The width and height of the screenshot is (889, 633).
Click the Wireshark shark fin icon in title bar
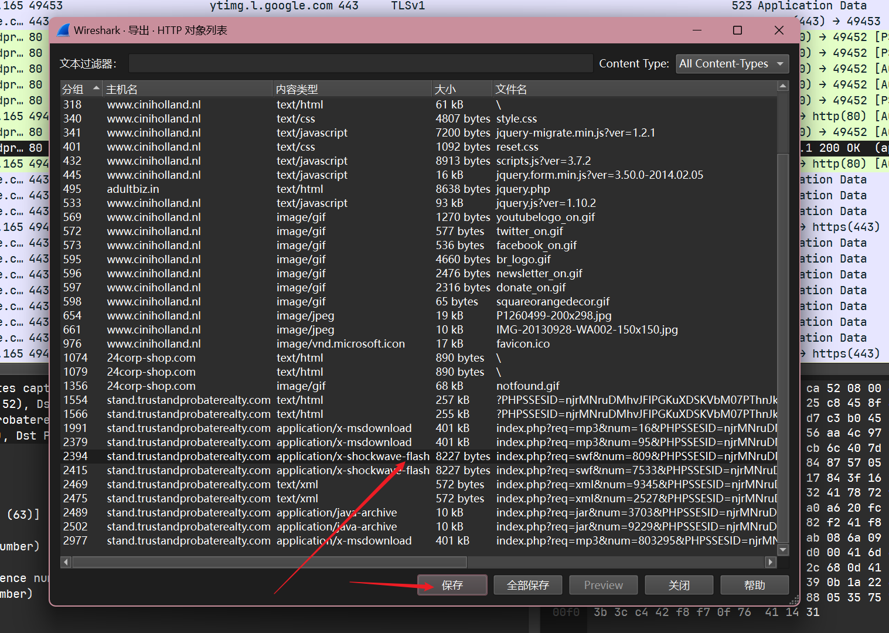click(x=63, y=30)
